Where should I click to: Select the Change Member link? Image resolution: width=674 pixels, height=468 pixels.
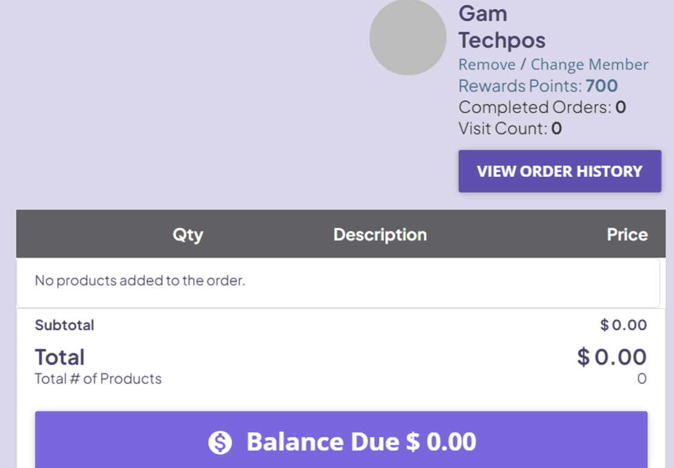click(589, 64)
